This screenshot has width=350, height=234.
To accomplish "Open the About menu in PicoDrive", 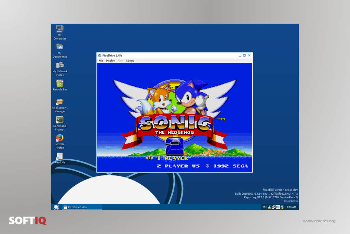I will coord(130,61).
